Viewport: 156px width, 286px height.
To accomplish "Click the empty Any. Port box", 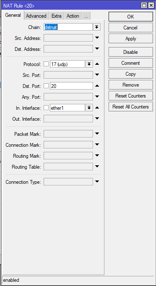I will (68, 97).
